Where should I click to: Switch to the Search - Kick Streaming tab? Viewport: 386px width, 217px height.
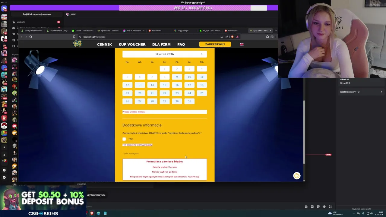83,31
